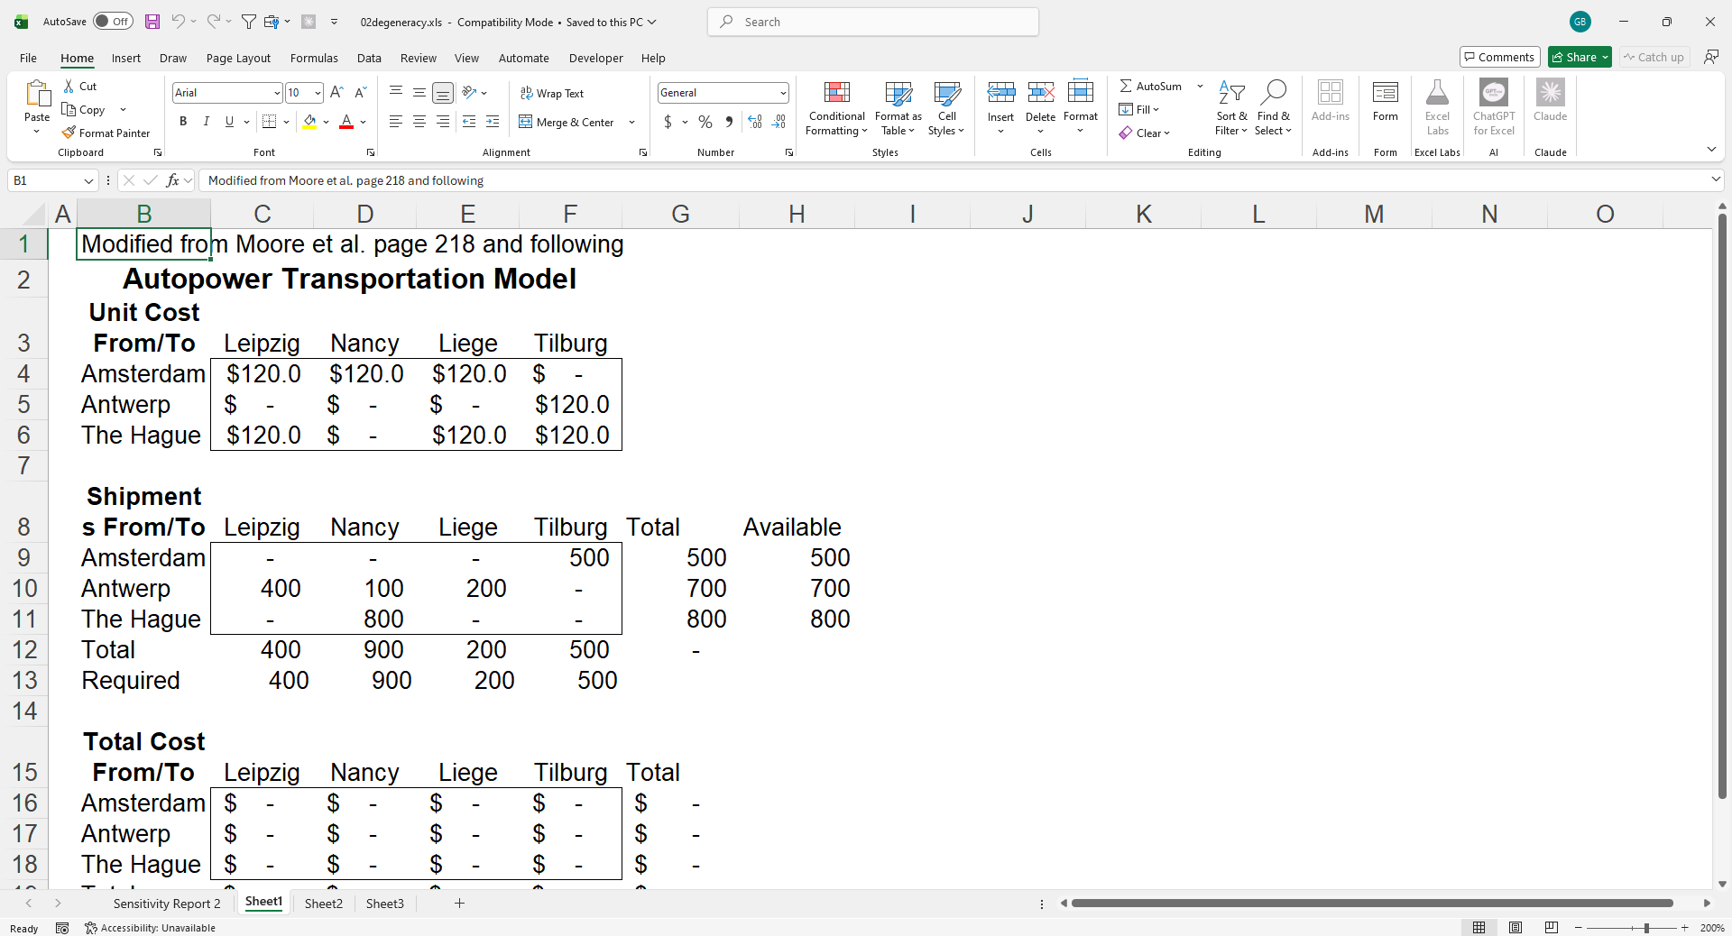
Task: Add a new sheet with plus button
Action: [459, 903]
